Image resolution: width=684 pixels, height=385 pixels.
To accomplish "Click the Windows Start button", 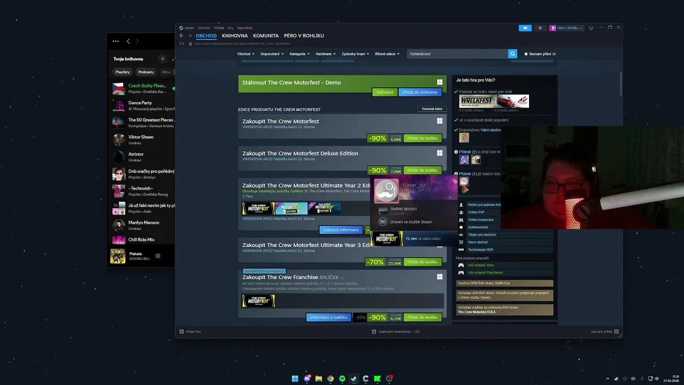I will 295,379.
